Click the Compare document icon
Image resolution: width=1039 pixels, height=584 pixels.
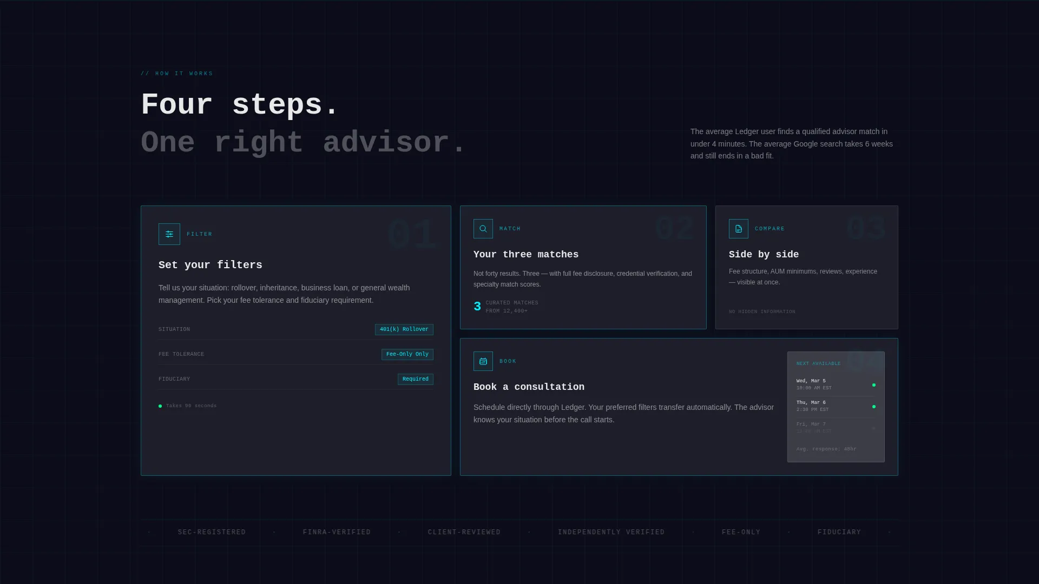739,229
